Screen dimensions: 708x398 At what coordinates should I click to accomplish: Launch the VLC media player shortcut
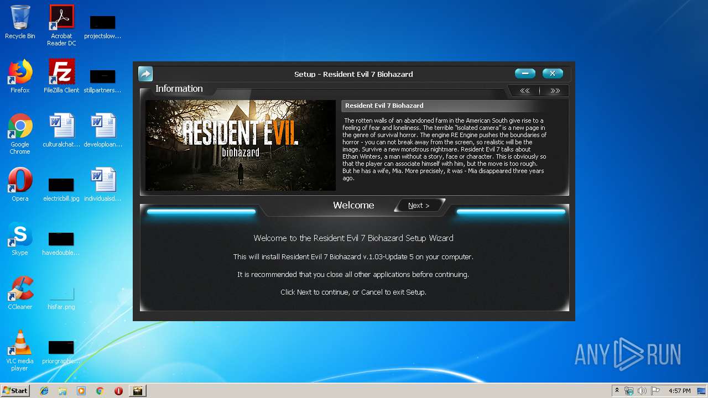[20, 351]
